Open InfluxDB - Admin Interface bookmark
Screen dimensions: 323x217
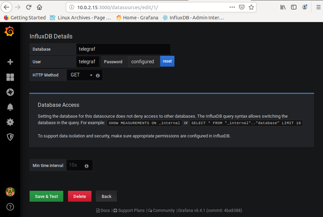coord(193,18)
